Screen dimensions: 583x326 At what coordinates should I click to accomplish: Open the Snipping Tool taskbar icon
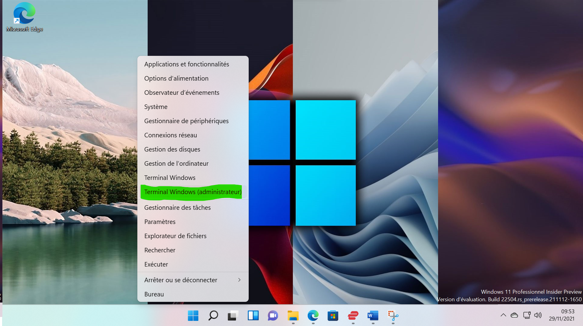click(x=393, y=316)
